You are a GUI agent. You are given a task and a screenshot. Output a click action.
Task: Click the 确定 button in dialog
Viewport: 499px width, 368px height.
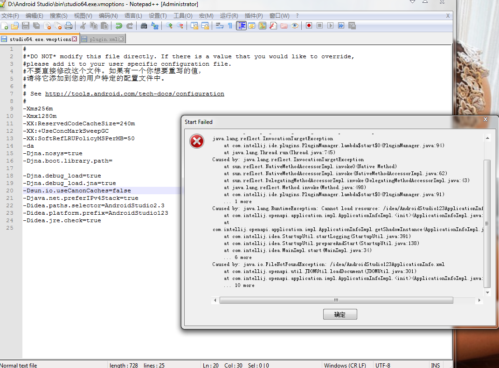(340, 314)
